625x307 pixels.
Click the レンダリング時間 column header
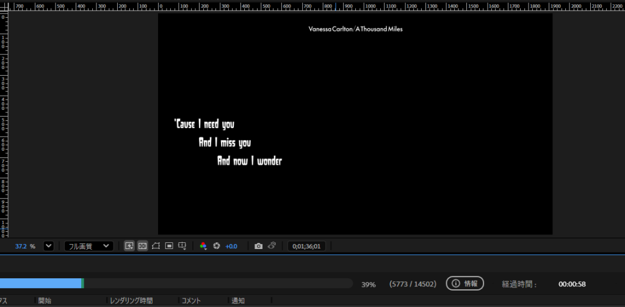[131, 300]
